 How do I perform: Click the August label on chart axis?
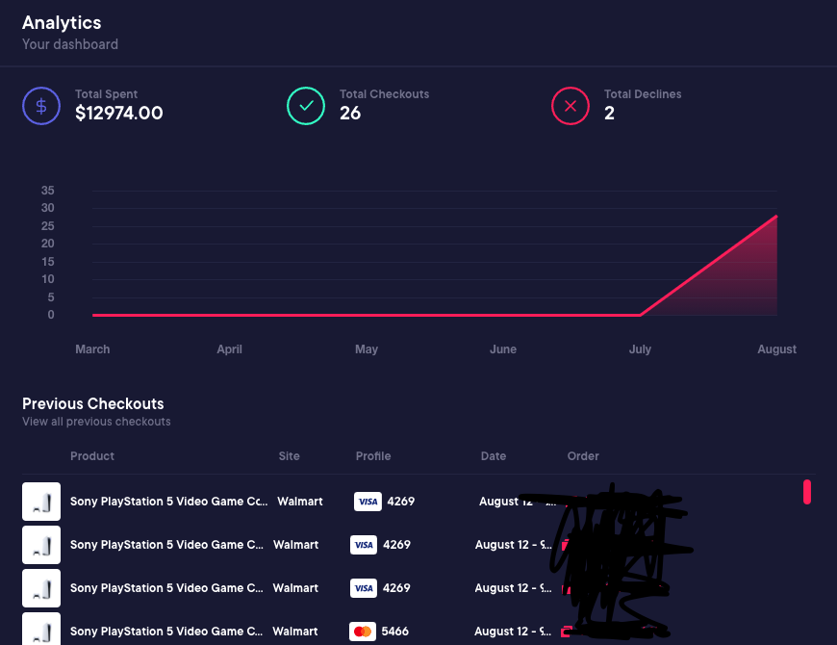click(776, 349)
